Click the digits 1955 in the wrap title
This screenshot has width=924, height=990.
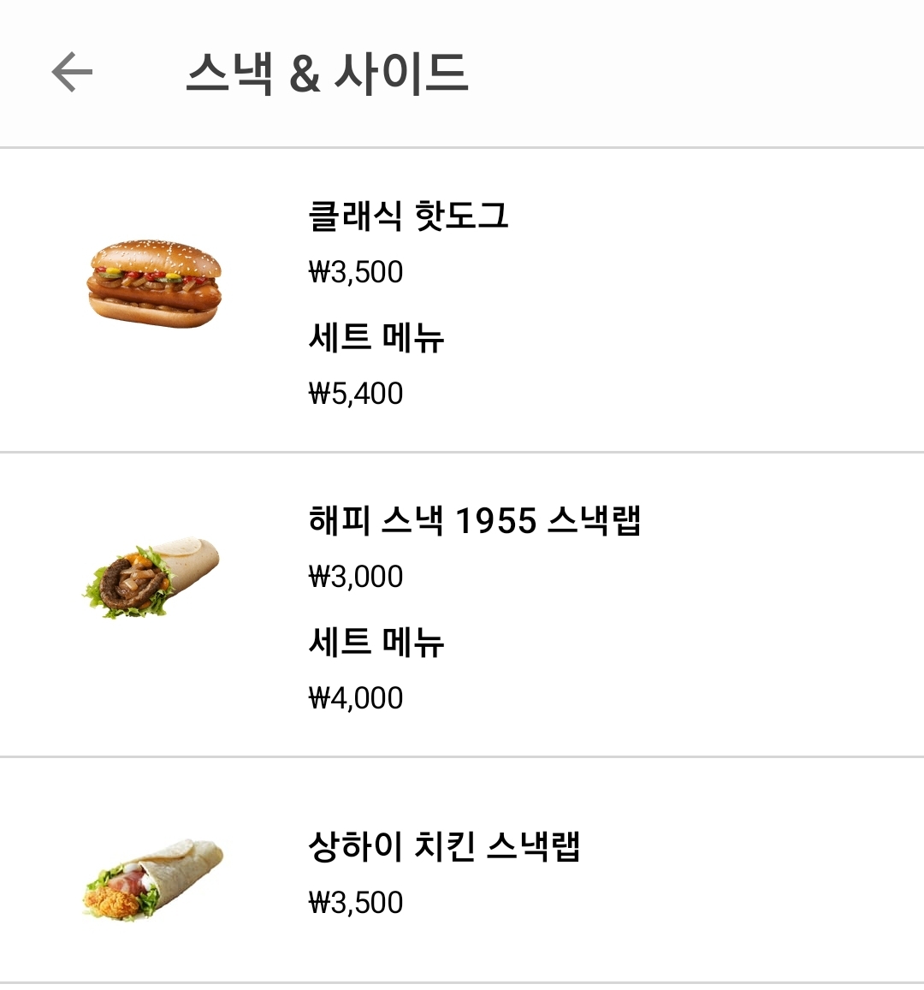(x=495, y=520)
